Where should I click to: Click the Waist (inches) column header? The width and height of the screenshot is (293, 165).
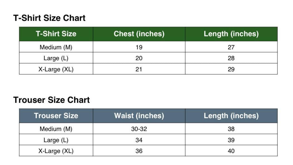[139, 116]
